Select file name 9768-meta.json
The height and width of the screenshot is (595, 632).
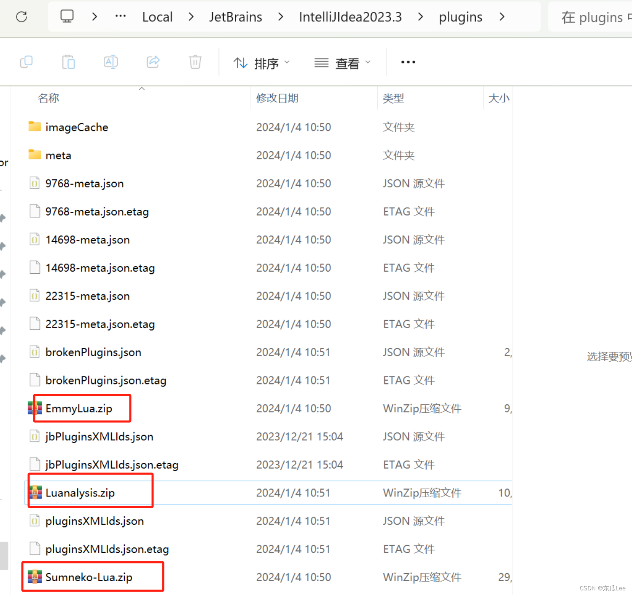(x=84, y=184)
